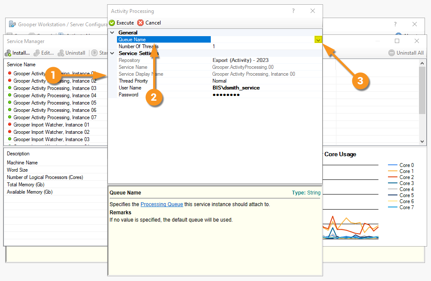Select Grooper Activity Processing, Instance 06
The height and width of the screenshot is (281, 431).
[x=55, y=110]
